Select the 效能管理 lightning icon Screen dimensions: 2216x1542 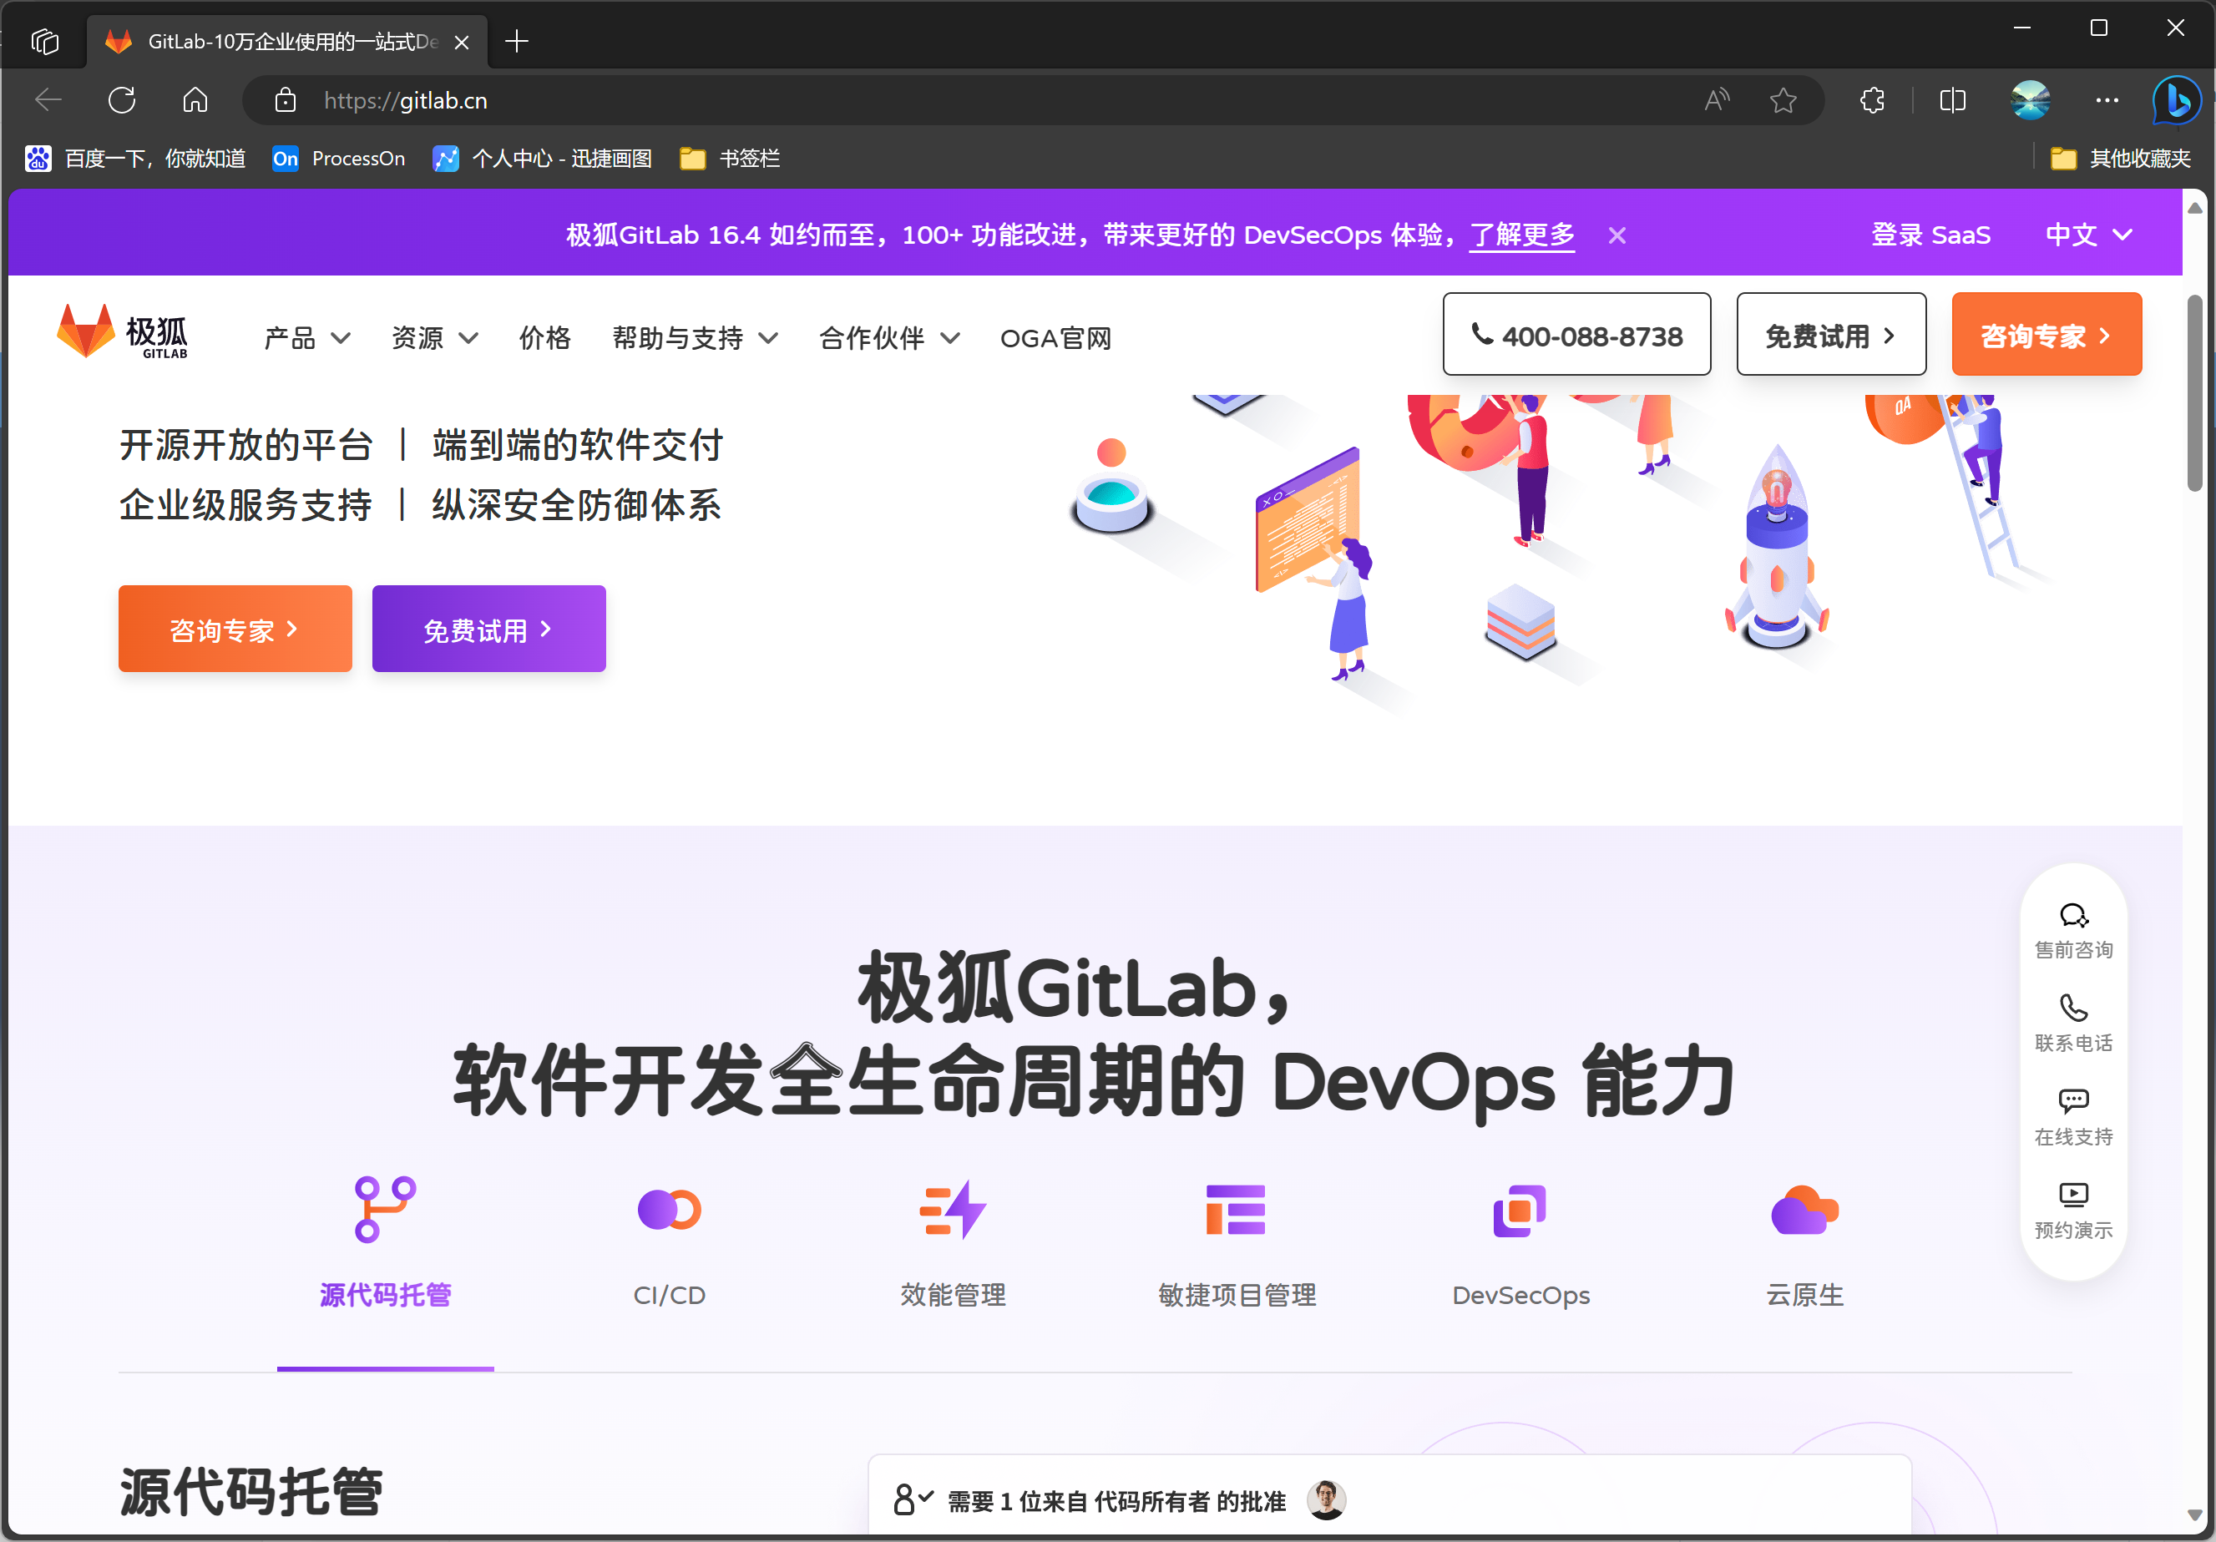(953, 1210)
